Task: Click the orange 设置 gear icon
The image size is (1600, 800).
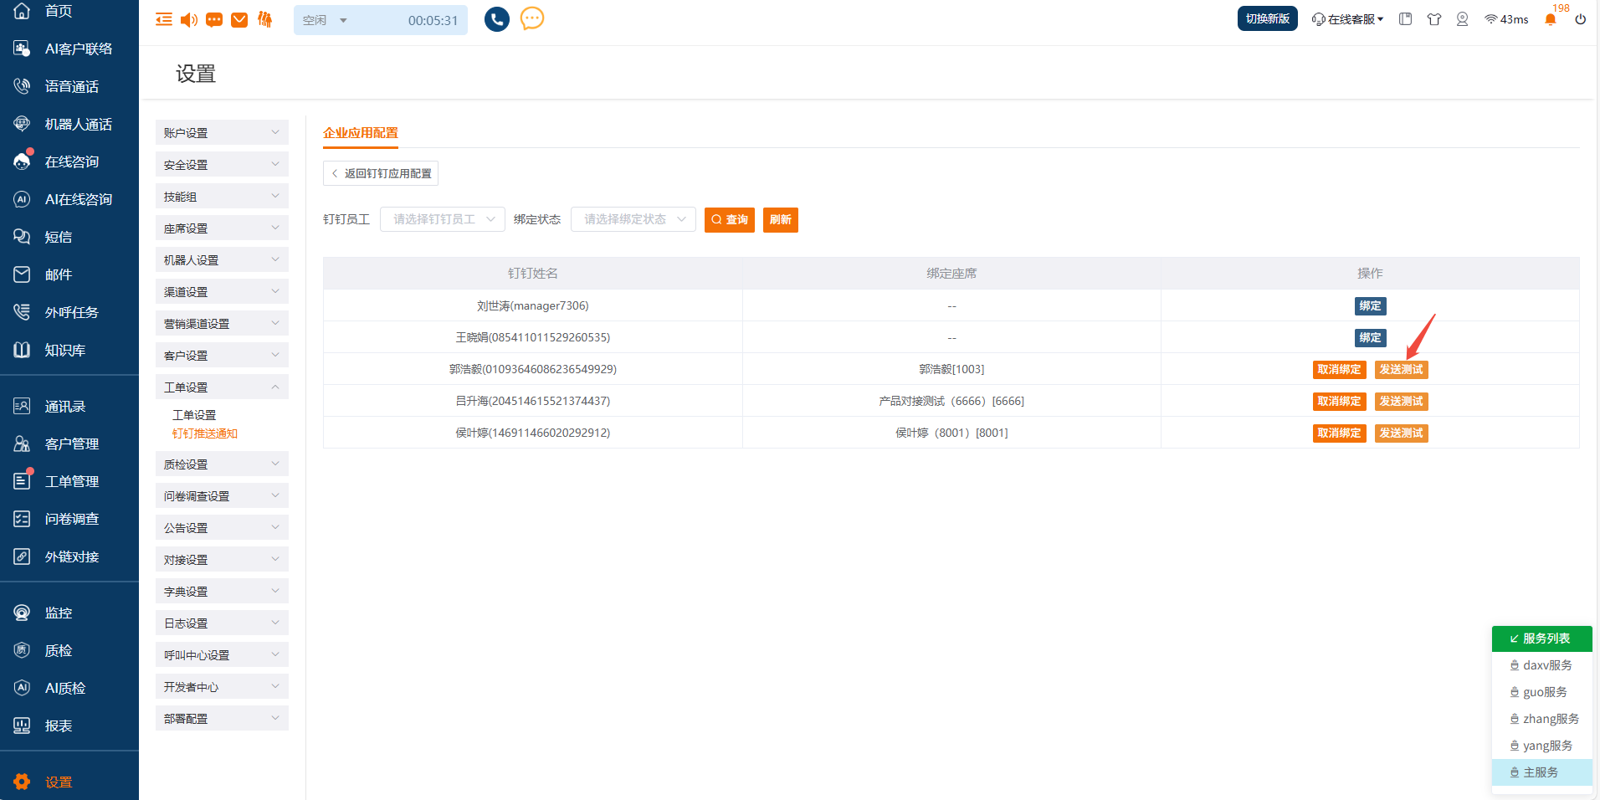Action: pyautogui.click(x=22, y=782)
